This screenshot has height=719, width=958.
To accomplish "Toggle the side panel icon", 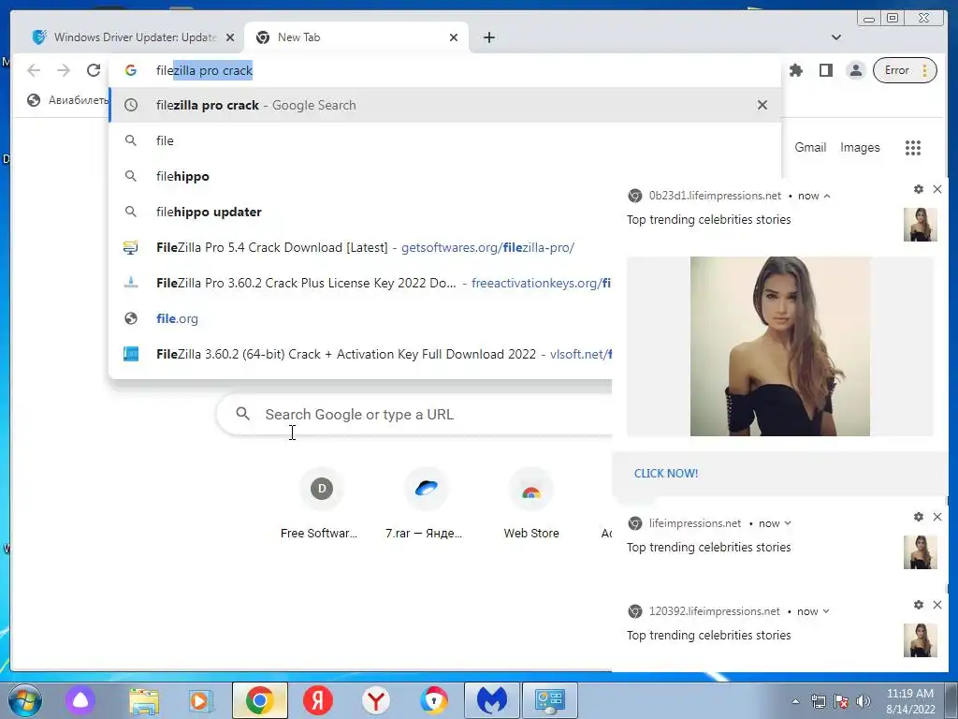I will (825, 70).
